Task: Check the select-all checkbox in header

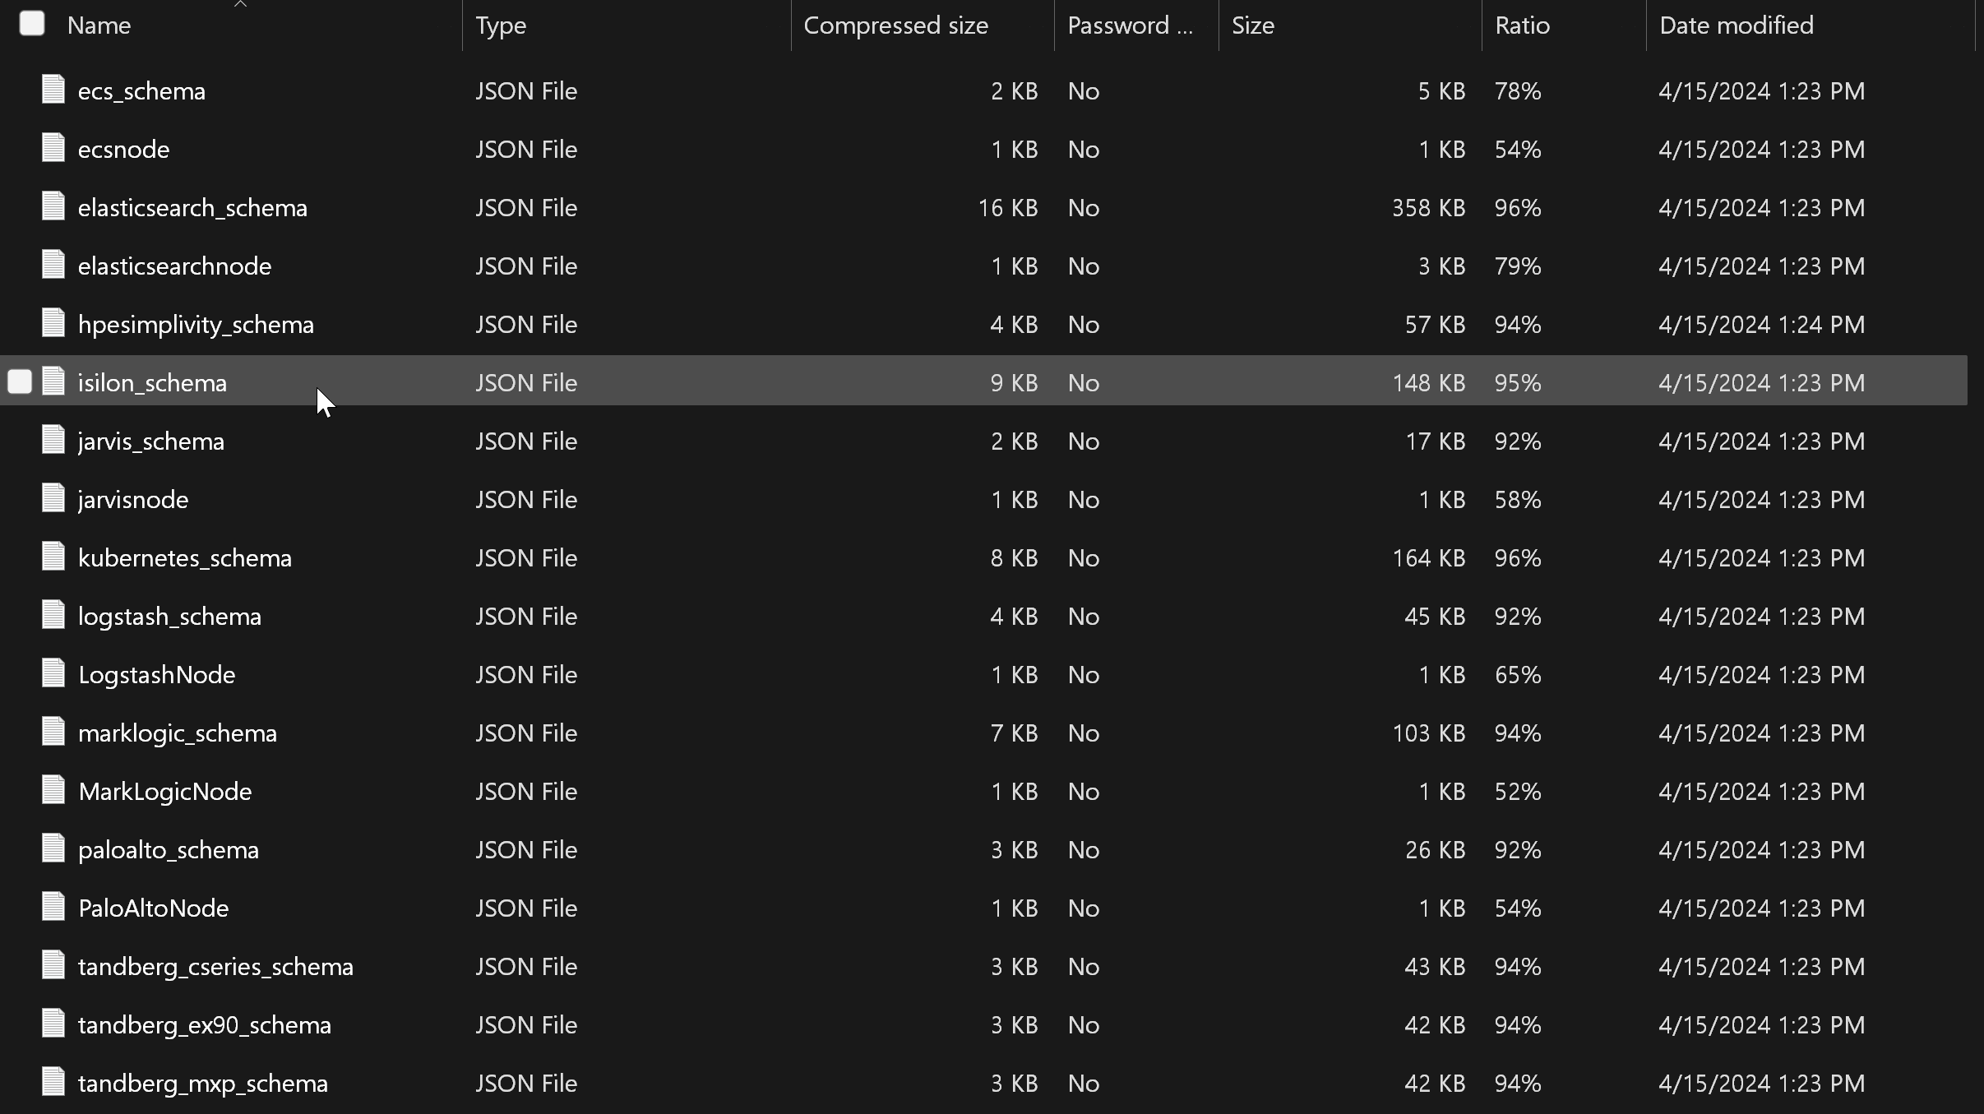Action: pyautogui.click(x=32, y=24)
